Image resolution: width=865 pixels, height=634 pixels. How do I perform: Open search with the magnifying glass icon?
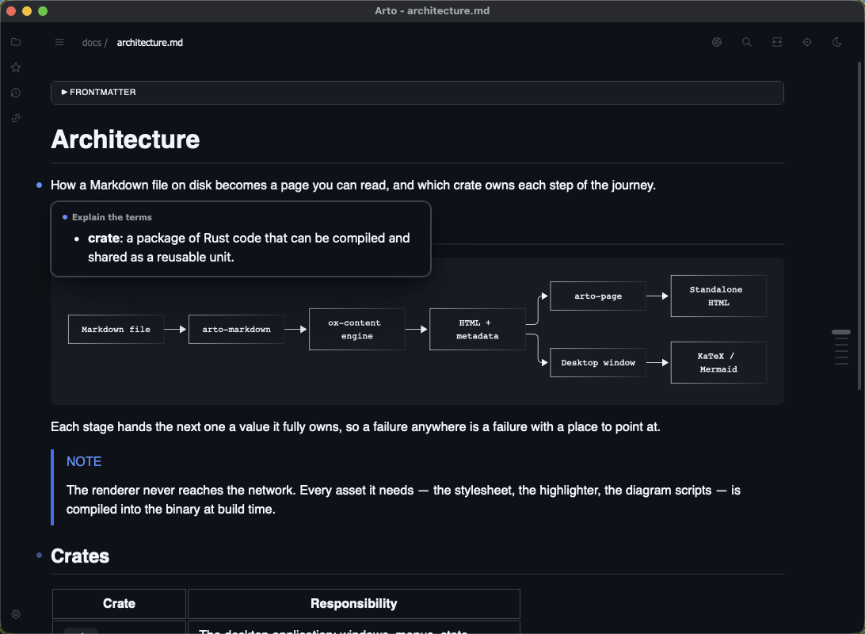pos(747,42)
